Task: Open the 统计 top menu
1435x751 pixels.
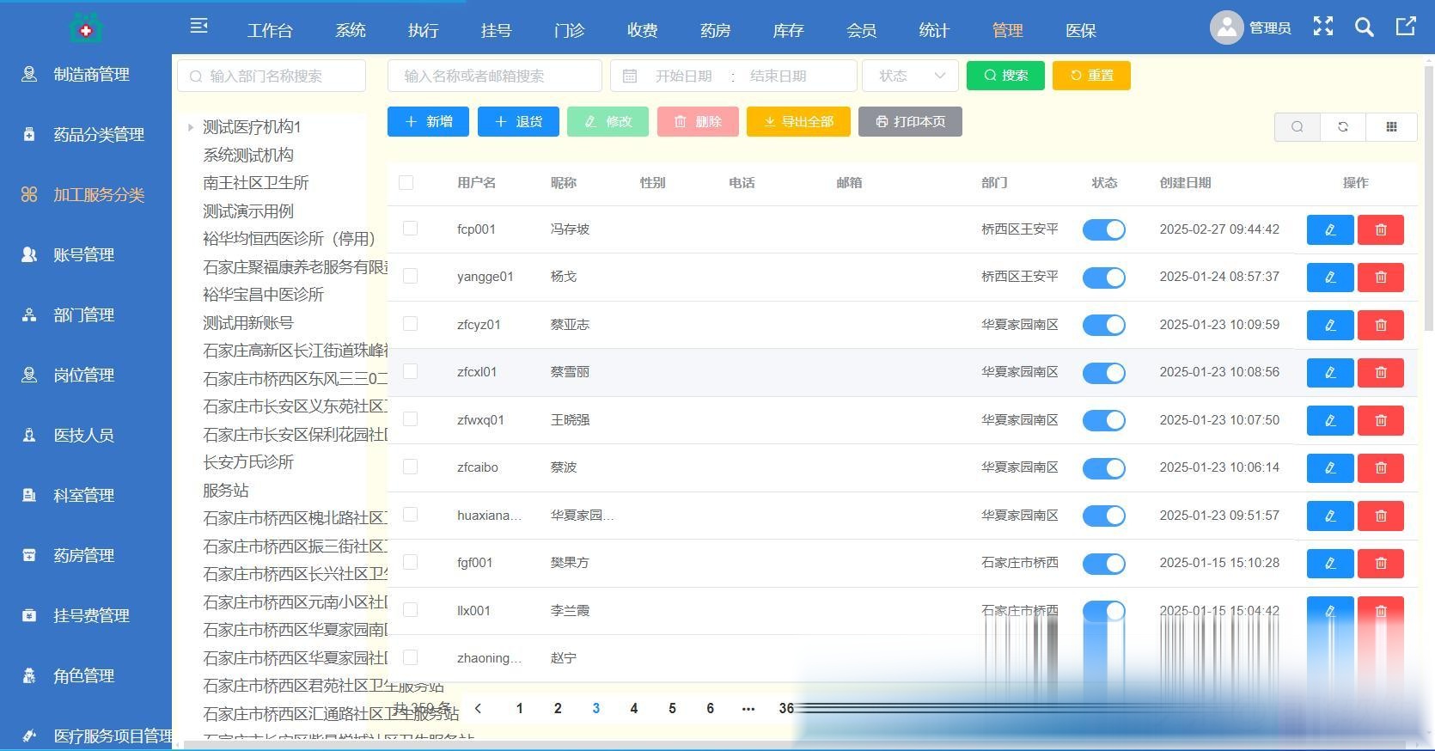Action: [934, 31]
